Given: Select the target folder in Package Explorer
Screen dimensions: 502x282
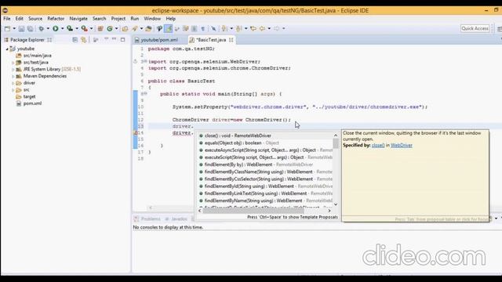Looking at the screenshot, I should [29, 96].
